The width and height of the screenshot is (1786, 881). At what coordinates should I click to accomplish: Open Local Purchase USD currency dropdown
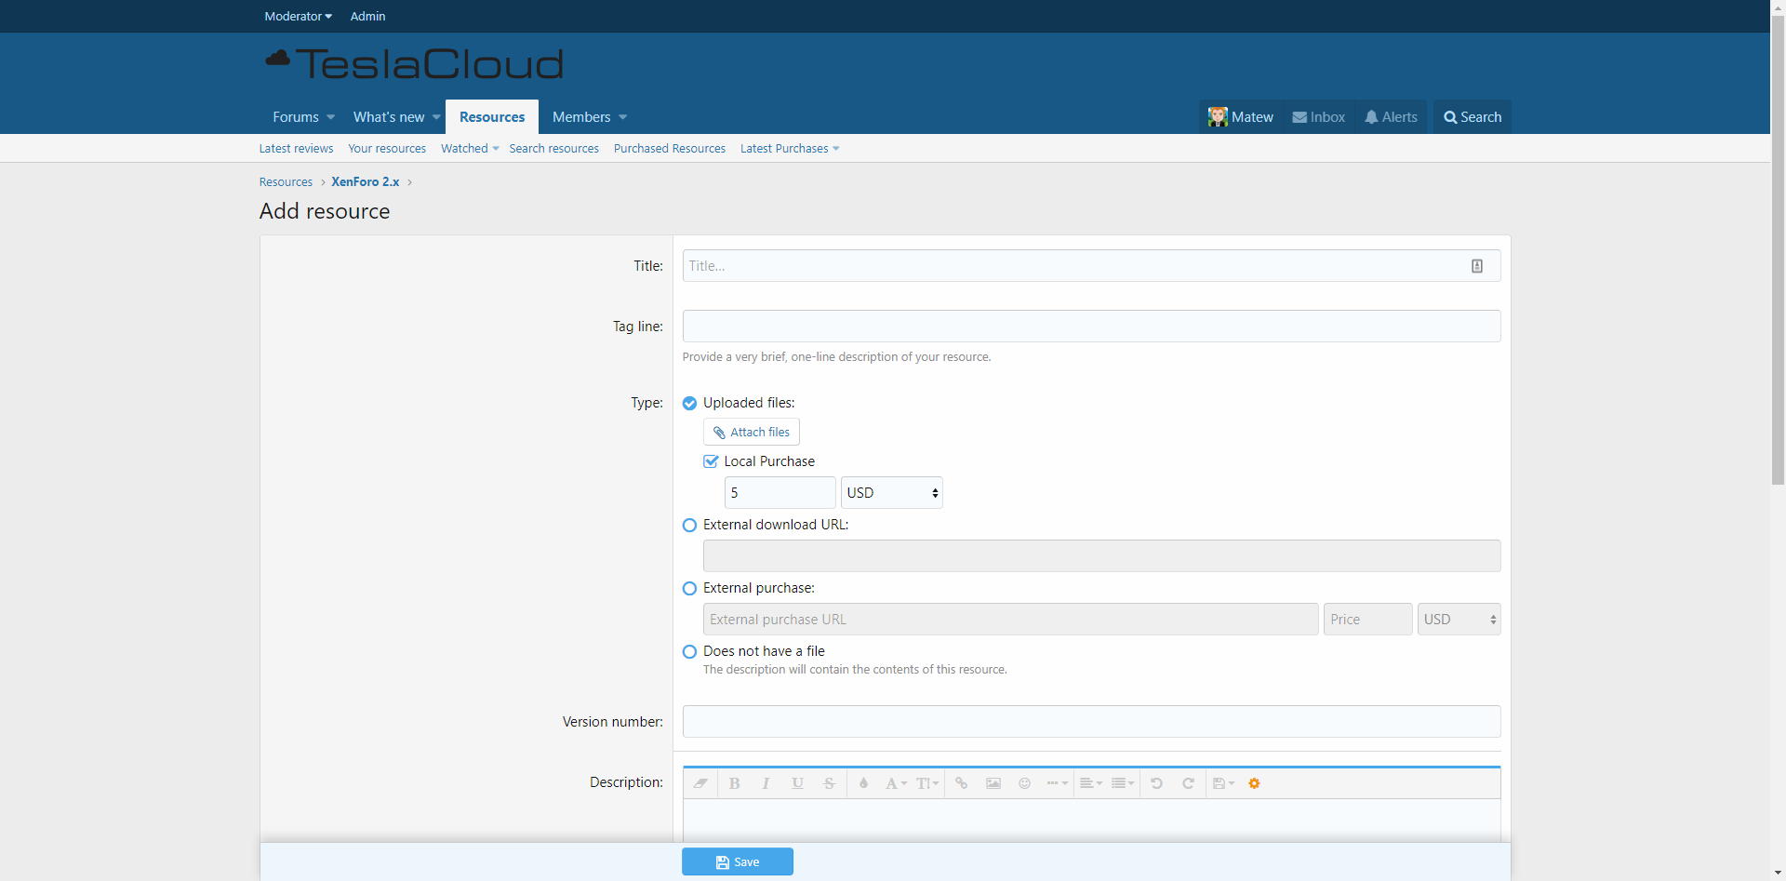(x=891, y=493)
